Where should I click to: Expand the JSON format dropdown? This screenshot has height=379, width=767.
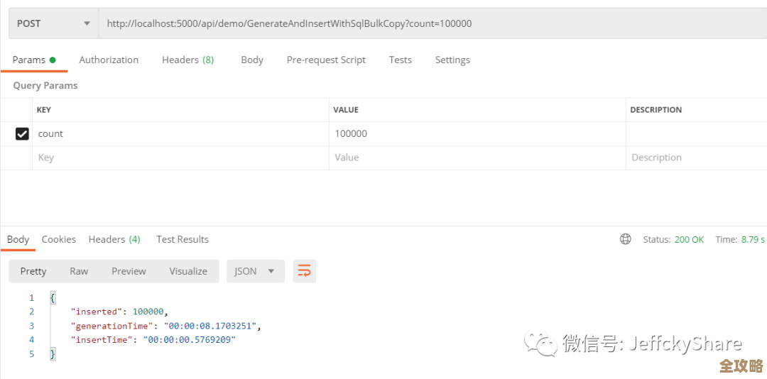tap(255, 271)
